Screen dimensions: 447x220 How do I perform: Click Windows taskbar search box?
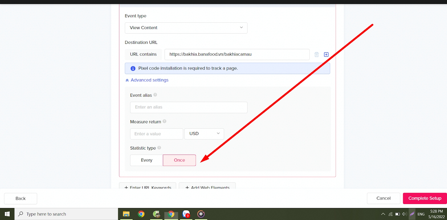66,214
